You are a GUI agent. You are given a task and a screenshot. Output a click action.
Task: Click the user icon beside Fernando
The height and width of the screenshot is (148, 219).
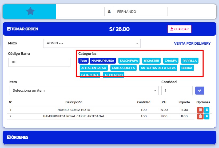tap(109, 12)
